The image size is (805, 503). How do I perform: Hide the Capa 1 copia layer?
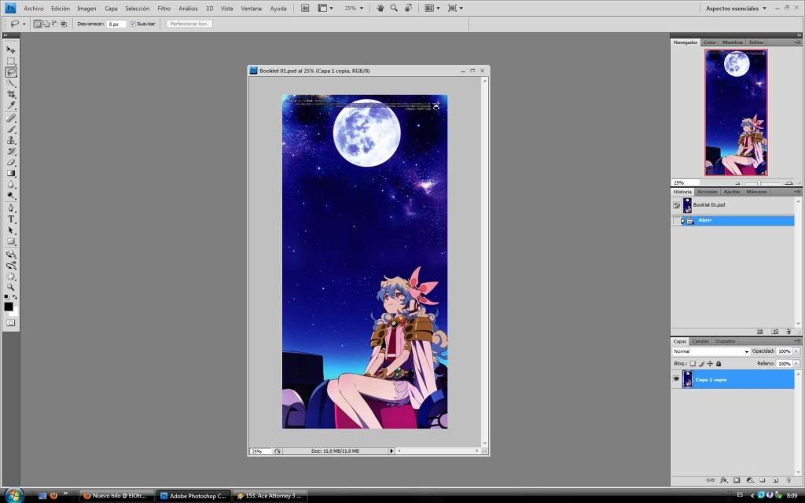coord(676,380)
